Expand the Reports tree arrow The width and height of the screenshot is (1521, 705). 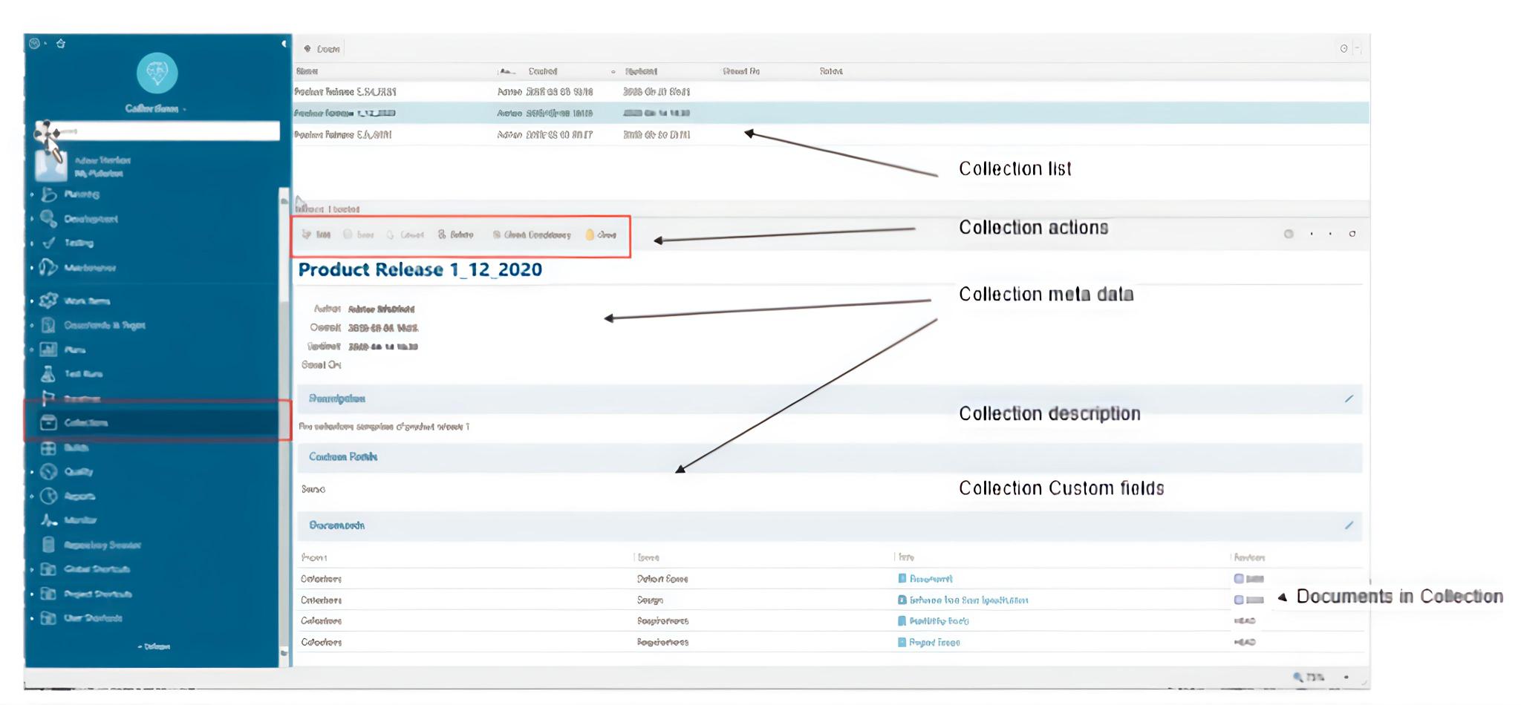(x=32, y=496)
